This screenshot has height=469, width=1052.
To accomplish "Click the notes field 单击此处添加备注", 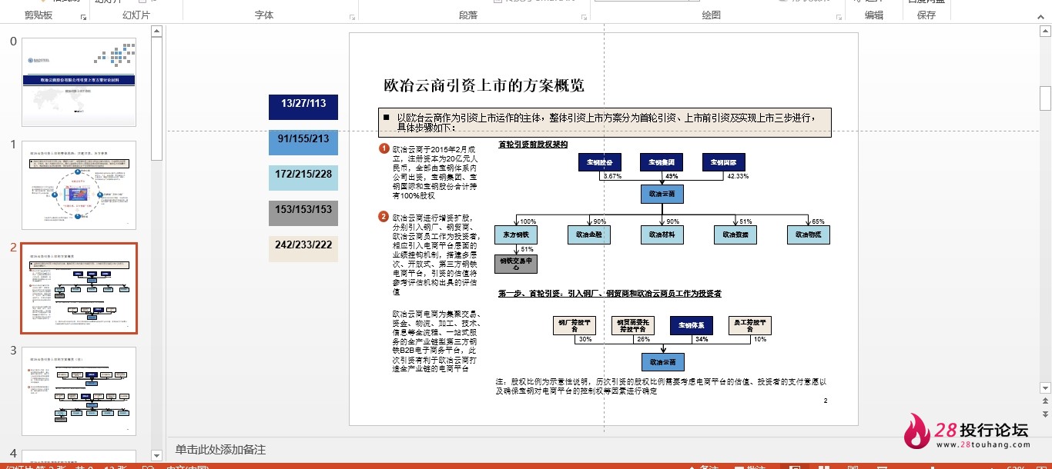I will [220, 450].
